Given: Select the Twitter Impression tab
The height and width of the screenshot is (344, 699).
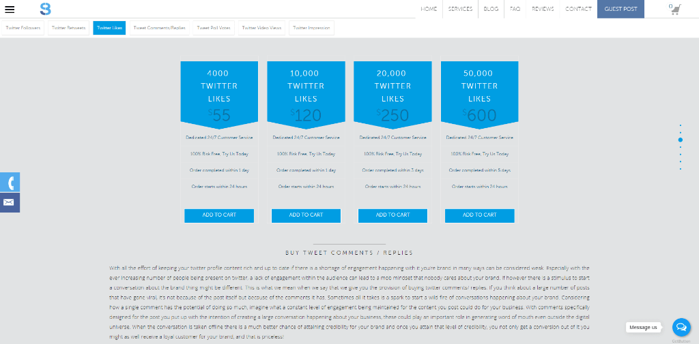Looking at the screenshot, I should [311, 28].
